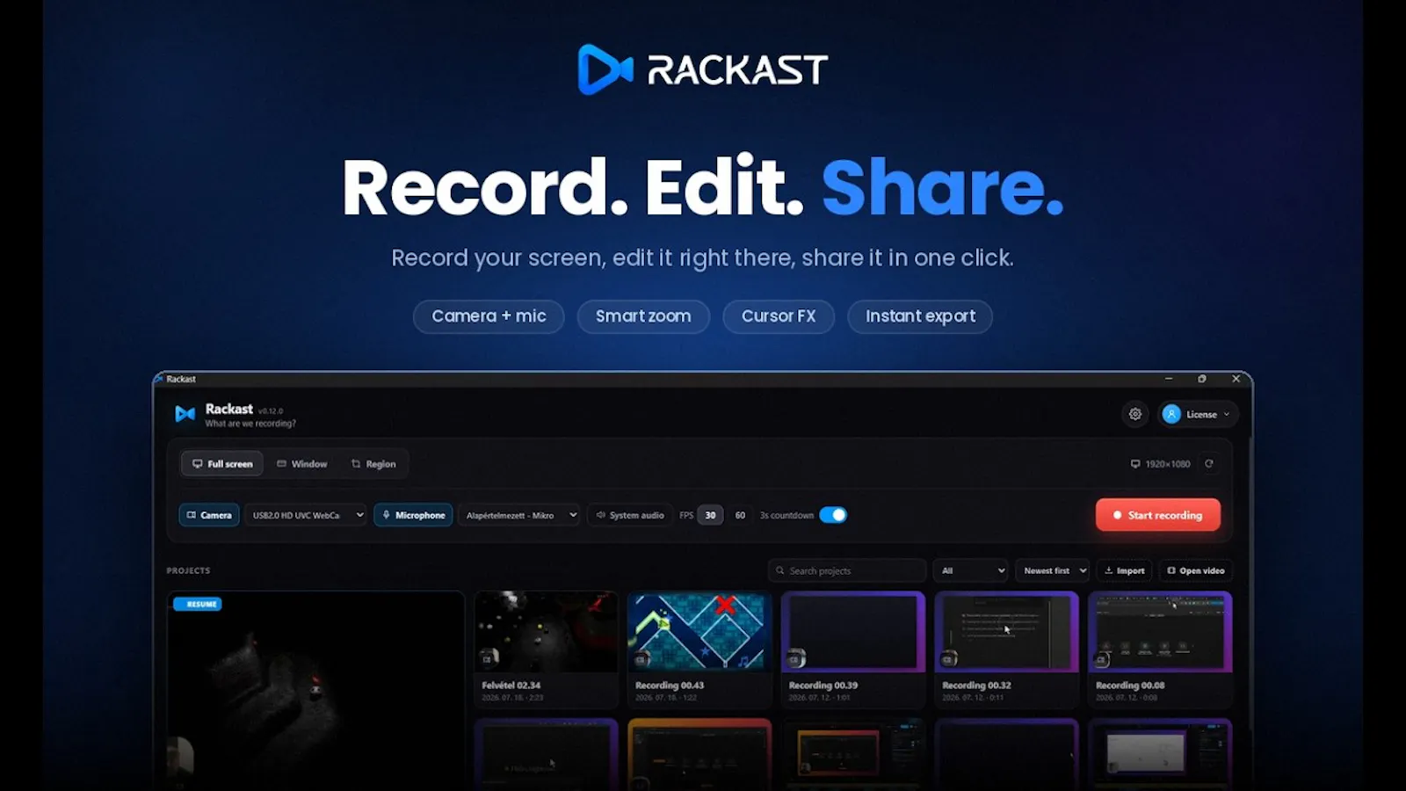The height and width of the screenshot is (791, 1406).
Task: Click the magnifier icon in Search projects
Action: 779,570
